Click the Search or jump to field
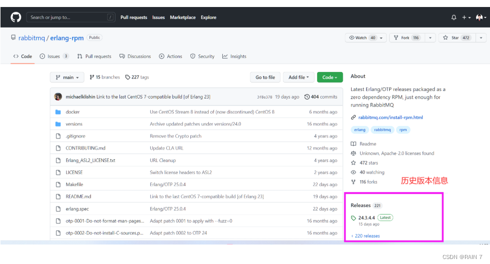 [x=70, y=17]
